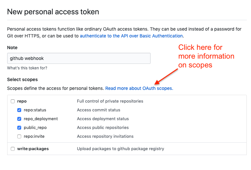Click the bold "write:packages" scope name text
Viewport: 251px width, 170px height.
click(x=33, y=149)
